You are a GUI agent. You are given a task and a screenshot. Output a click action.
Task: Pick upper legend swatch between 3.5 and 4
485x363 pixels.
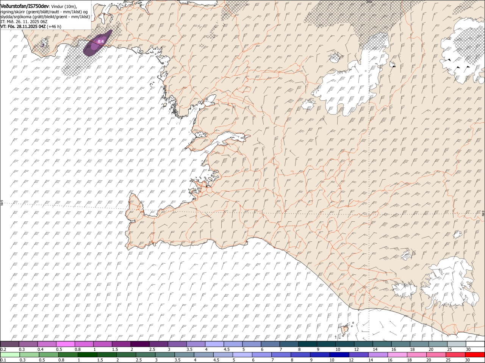tap(196, 344)
